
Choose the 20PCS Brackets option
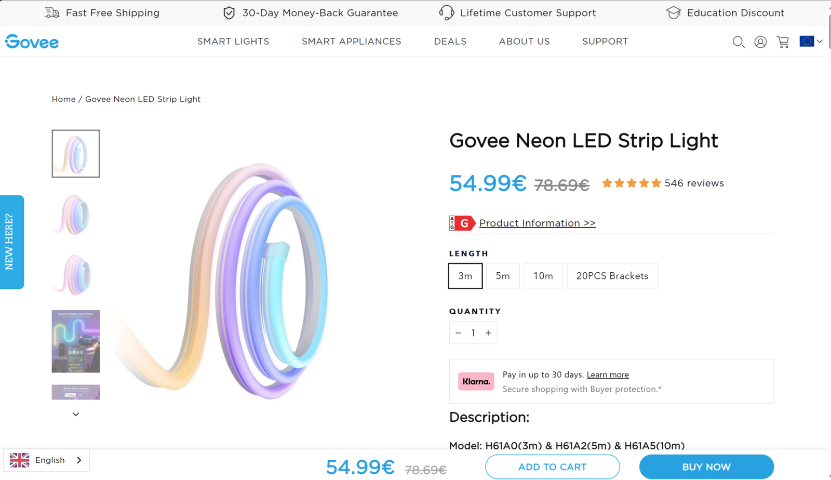coord(612,276)
